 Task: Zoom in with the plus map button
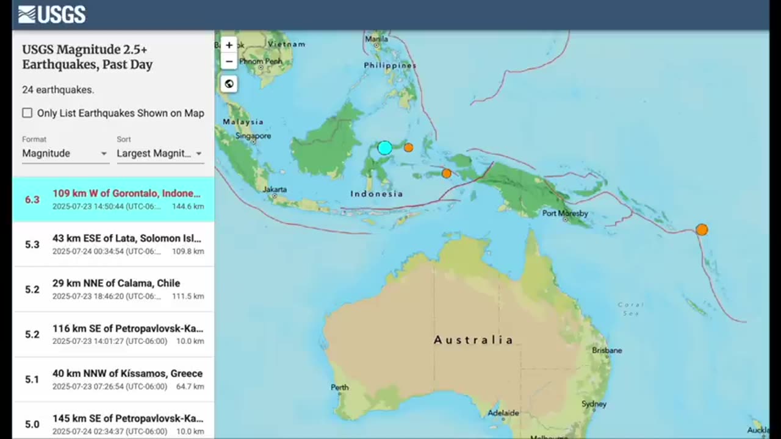point(229,45)
